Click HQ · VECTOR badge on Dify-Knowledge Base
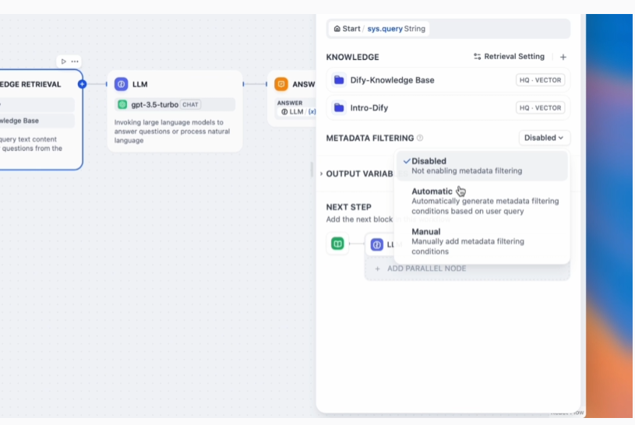Image resolution: width=635 pixels, height=425 pixels. click(x=540, y=80)
